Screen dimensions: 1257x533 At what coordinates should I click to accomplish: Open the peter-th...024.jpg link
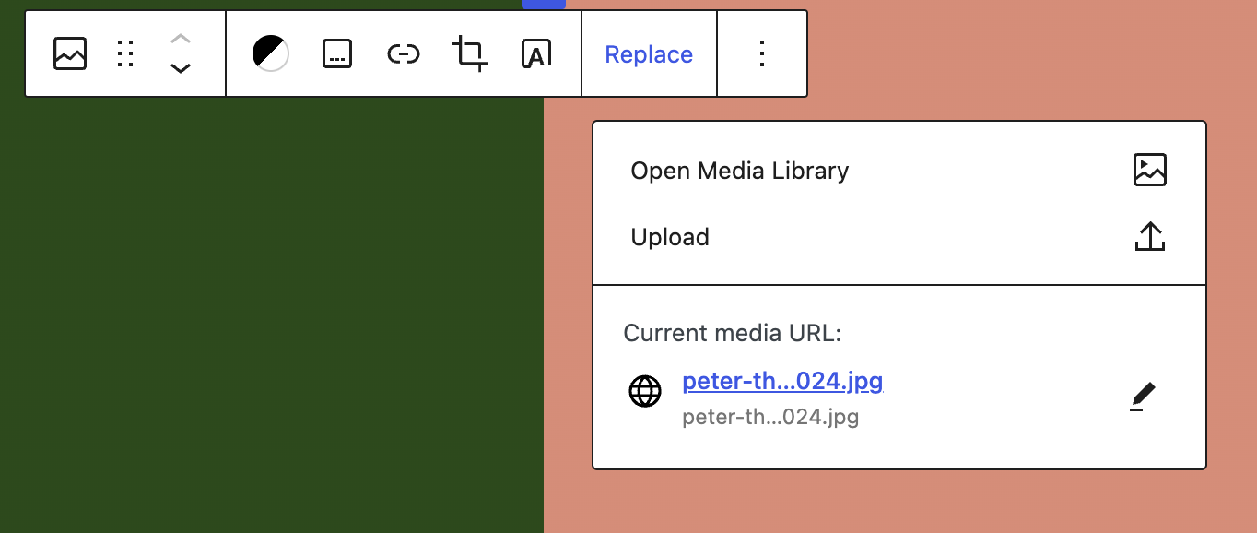(782, 381)
